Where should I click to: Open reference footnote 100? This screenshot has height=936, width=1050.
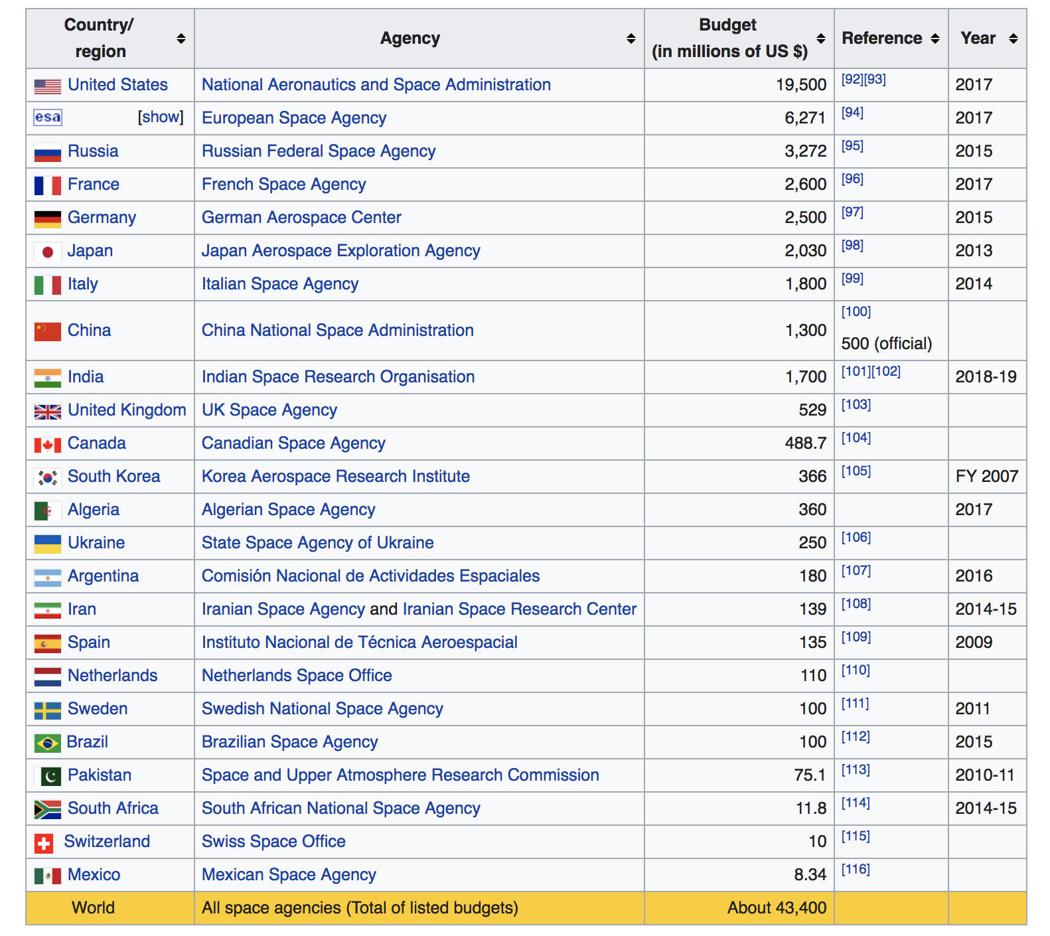coord(856,312)
